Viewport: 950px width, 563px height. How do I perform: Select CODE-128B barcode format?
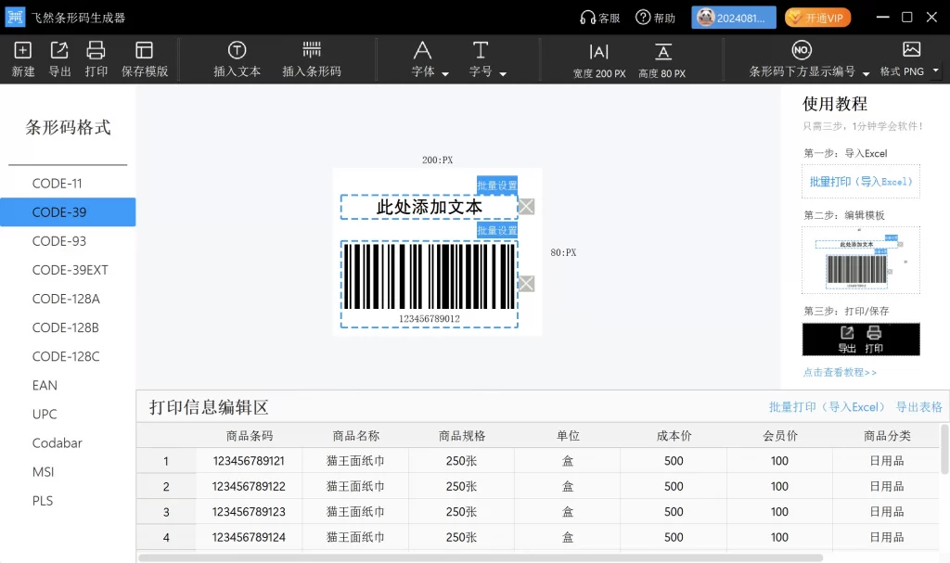point(68,327)
